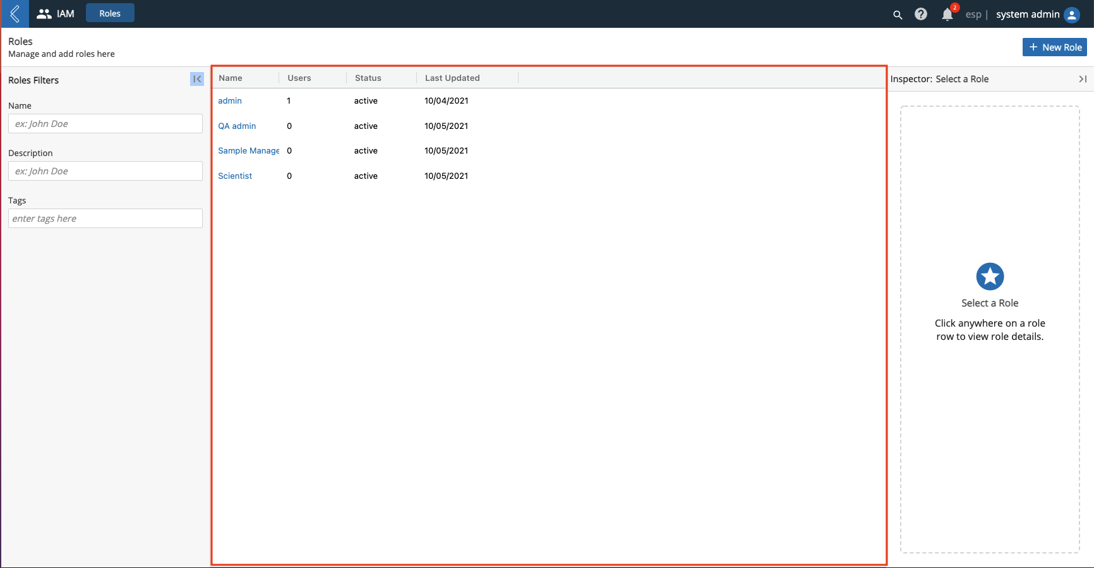
Task: Click the IAM app label
Action: point(66,14)
